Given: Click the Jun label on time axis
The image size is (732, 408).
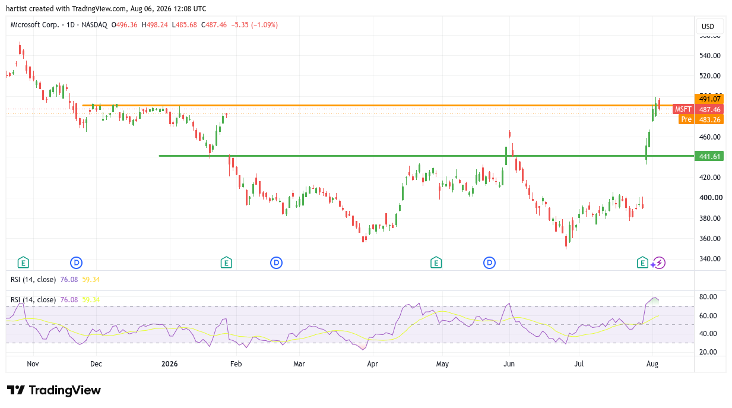Looking at the screenshot, I should coord(508,363).
